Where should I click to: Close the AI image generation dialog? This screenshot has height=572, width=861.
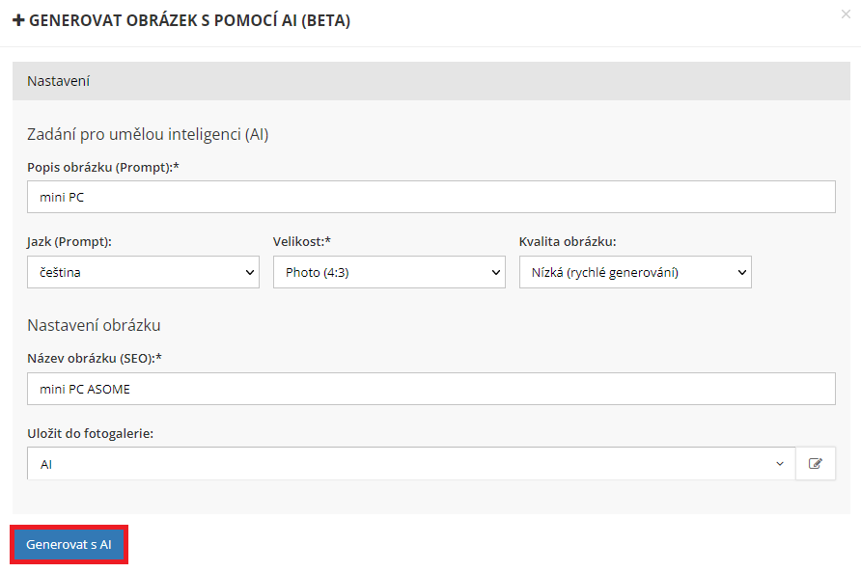847,14
